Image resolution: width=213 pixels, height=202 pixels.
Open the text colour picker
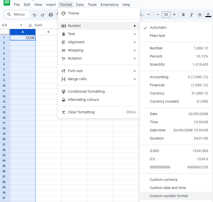208,15
